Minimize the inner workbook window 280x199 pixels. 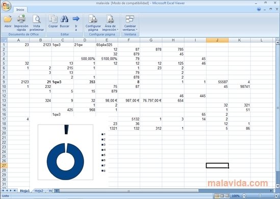[265, 9]
